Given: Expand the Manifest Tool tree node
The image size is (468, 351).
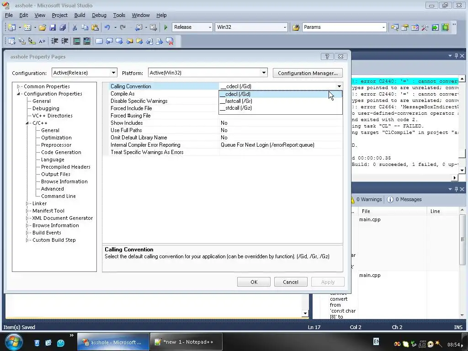Looking at the screenshot, I should [27, 211].
